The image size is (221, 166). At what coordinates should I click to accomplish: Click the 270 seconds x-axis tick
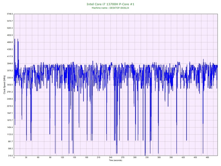[123, 157]
